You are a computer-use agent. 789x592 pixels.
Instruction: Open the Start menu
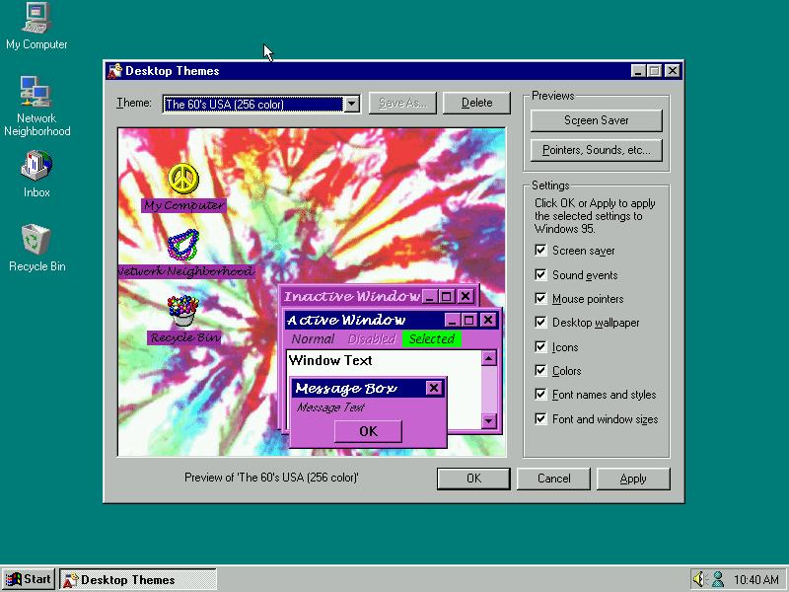point(29,579)
